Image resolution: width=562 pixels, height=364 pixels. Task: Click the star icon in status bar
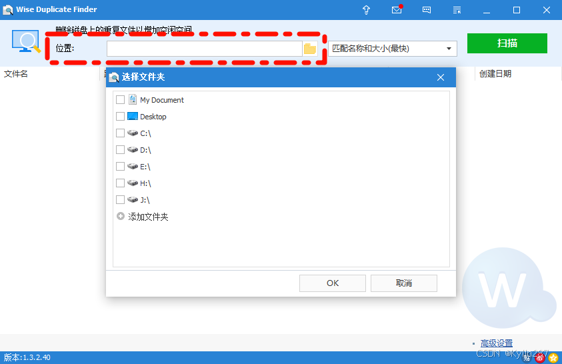(x=553, y=357)
